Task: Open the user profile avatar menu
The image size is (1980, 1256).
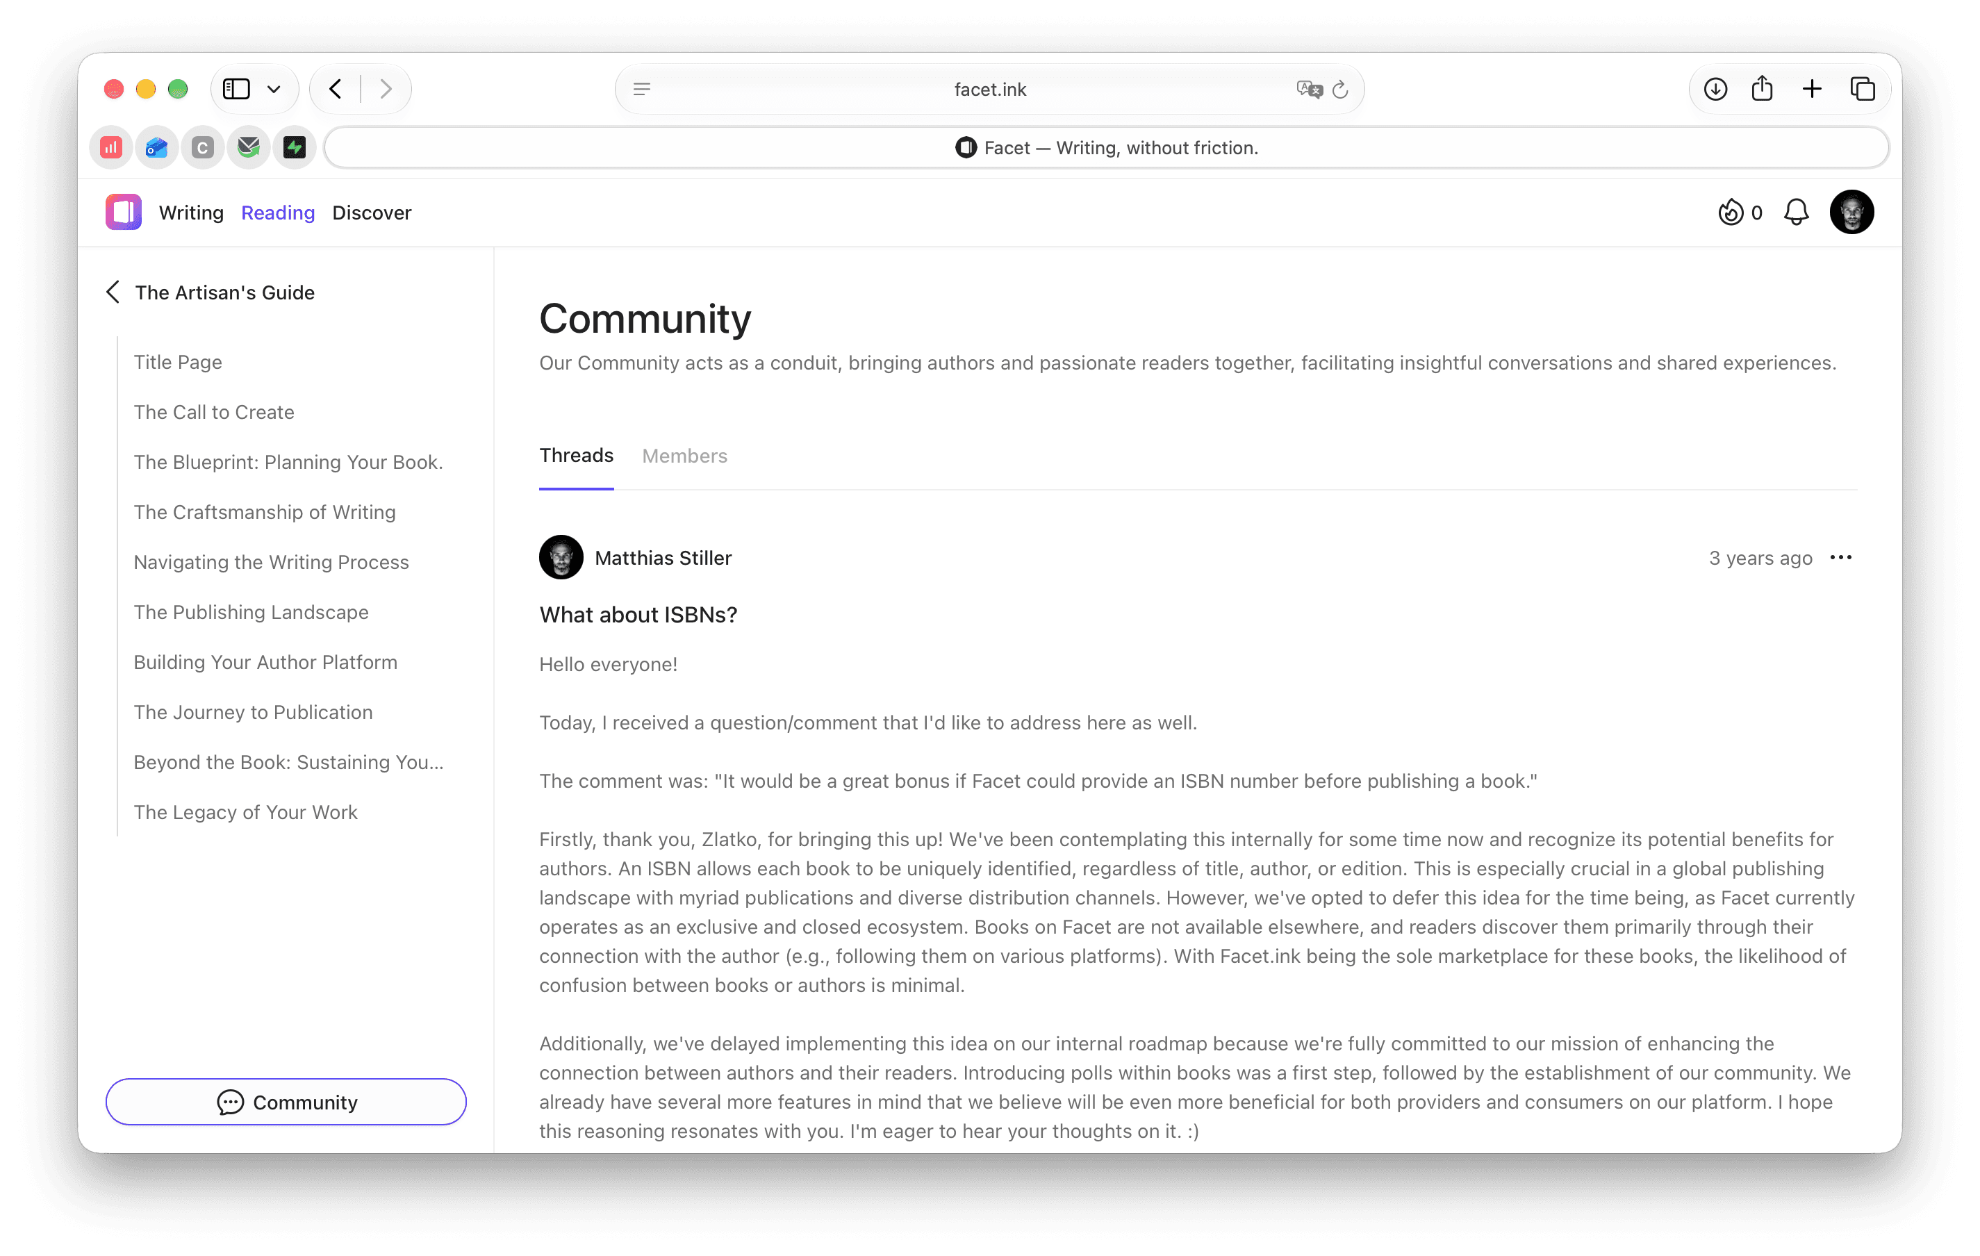Action: tap(1851, 212)
